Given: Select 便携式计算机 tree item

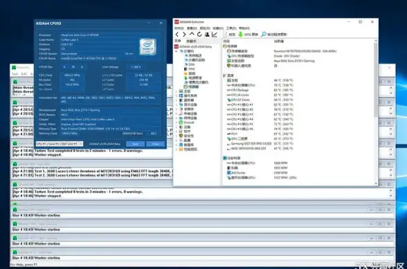Looking at the screenshot, I should 196,82.
